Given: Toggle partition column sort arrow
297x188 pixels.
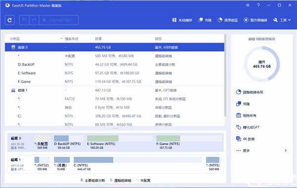Looking at the screenshot, I should (61, 38).
